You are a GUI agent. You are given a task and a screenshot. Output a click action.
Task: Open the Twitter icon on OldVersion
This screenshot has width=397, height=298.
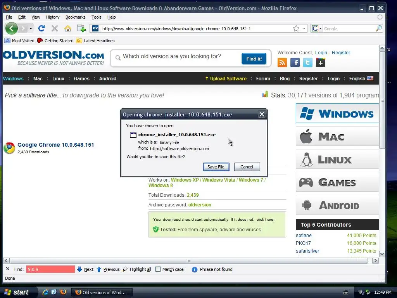[x=307, y=62]
